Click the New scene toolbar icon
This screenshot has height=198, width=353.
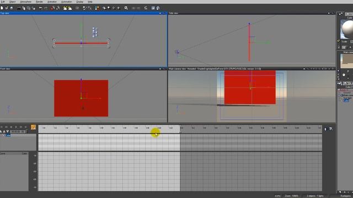(x=2, y=8)
